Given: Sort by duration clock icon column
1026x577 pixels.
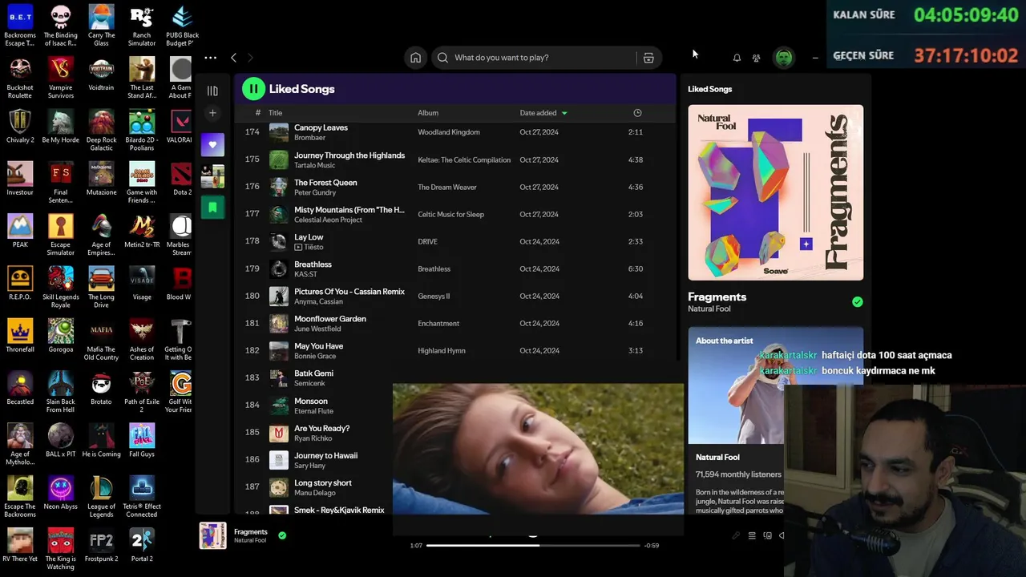Looking at the screenshot, I should [x=637, y=113].
